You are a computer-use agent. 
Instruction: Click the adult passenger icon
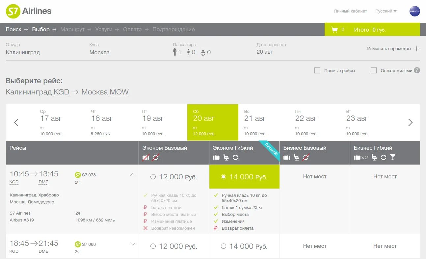coord(175,52)
